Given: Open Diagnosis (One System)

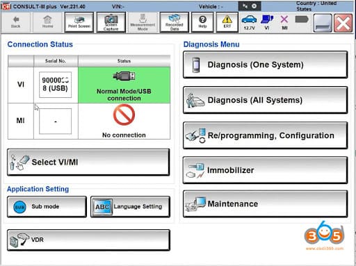Looking at the screenshot, I should click(x=265, y=65).
